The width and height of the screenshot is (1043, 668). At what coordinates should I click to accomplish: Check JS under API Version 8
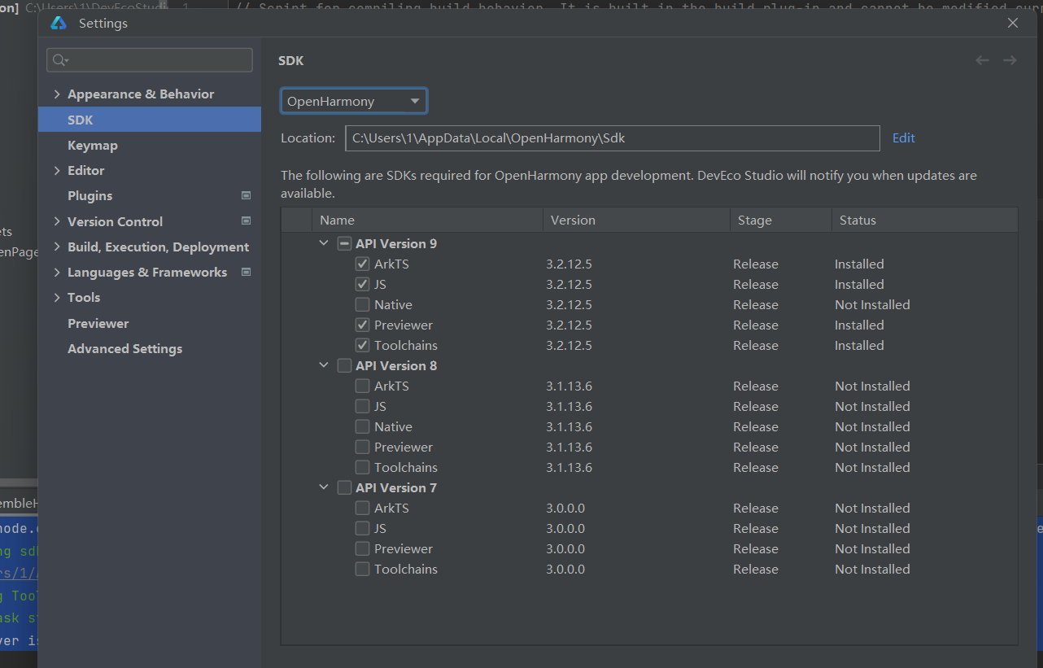(x=363, y=406)
